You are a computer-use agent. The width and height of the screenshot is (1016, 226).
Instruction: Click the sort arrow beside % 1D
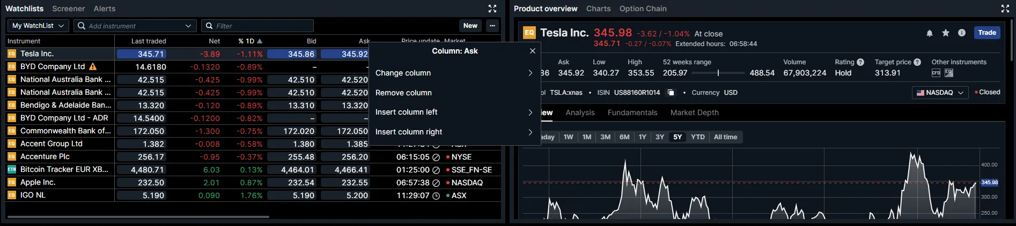(260, 41)
